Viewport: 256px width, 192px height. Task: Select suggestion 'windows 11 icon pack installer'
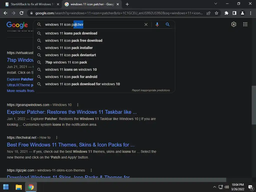point(104,48)
